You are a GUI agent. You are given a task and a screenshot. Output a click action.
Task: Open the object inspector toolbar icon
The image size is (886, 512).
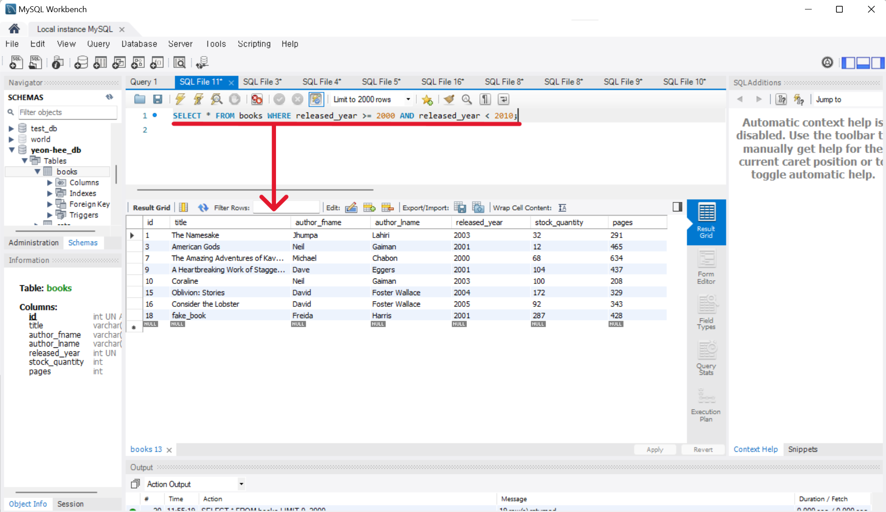[x=58, y=63]
